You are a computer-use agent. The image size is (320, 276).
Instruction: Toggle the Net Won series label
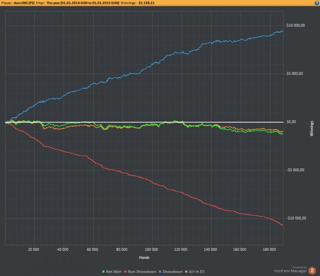pos(114,272)
